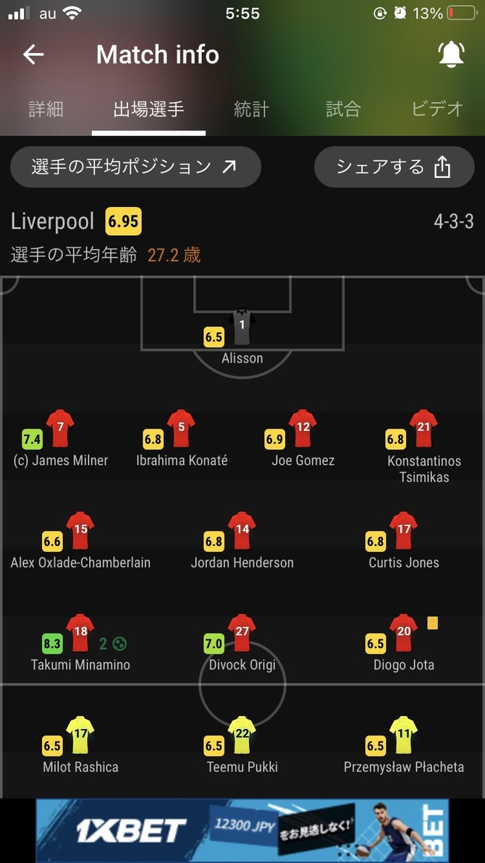Switch to the 統計 tab
The width and height of the screenshot is (485, 863).
[x=252, y=109]
